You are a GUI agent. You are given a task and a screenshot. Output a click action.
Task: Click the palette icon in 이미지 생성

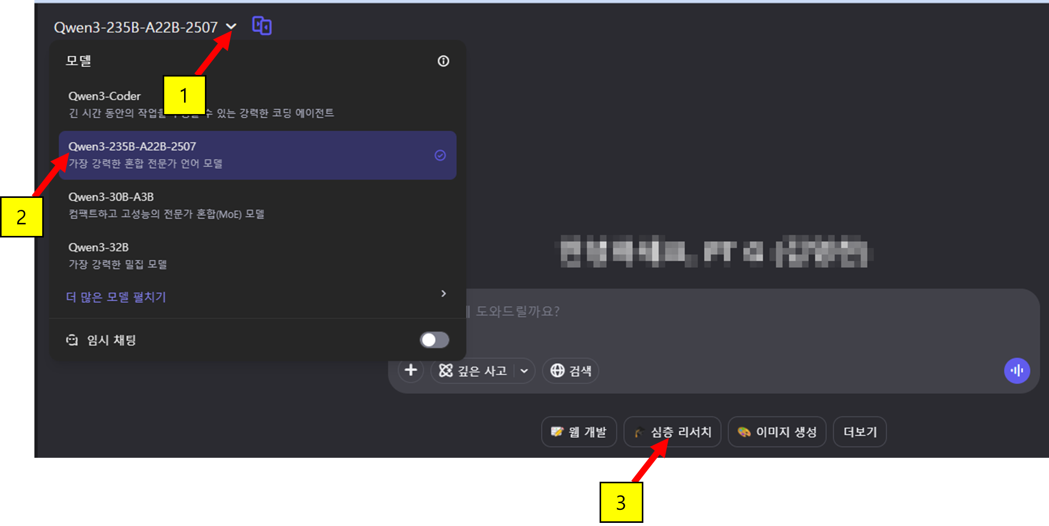744,432
